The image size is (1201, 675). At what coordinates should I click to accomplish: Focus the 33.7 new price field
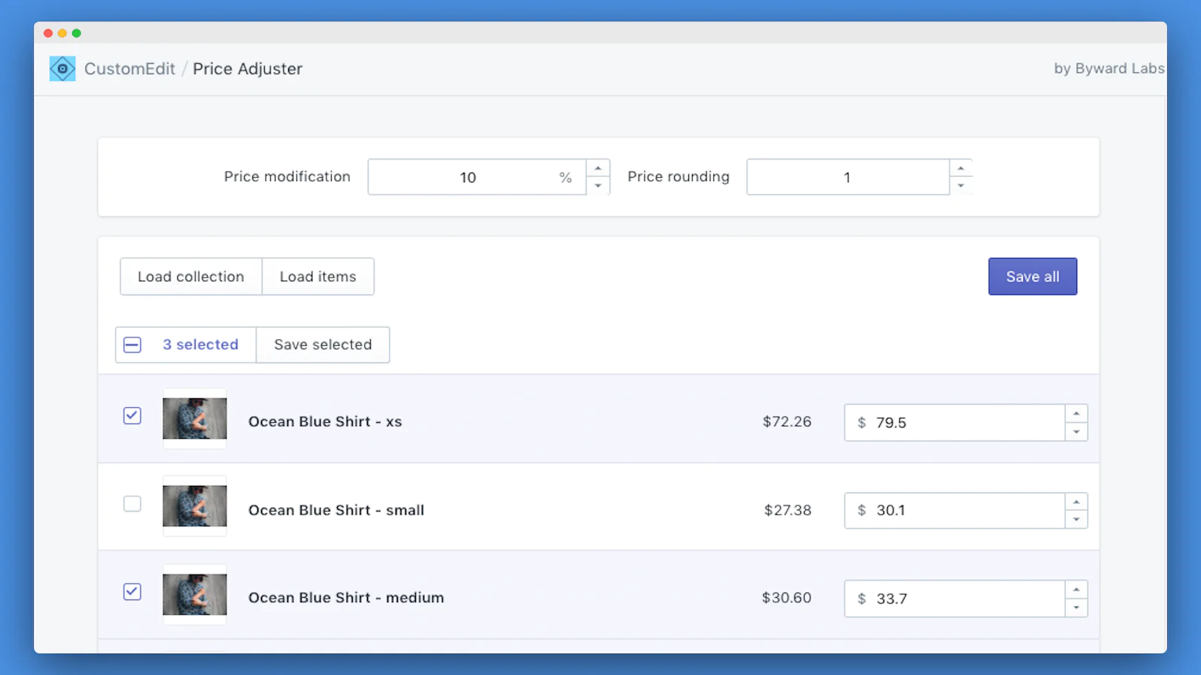click(955, 598)
